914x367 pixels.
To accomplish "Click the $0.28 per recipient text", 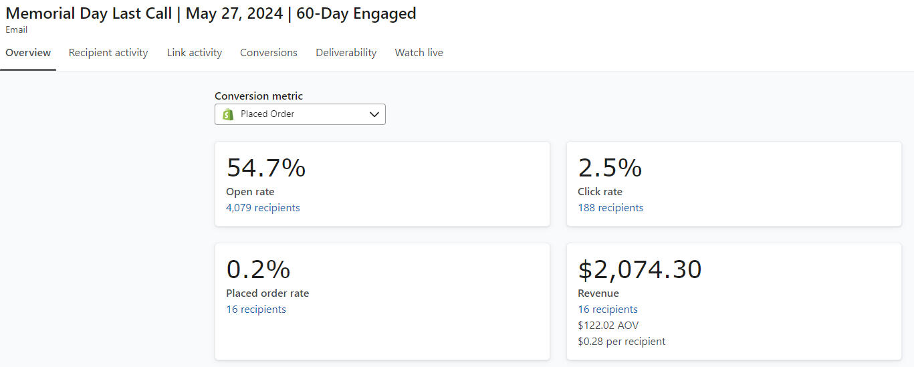I will click(622, 342).
